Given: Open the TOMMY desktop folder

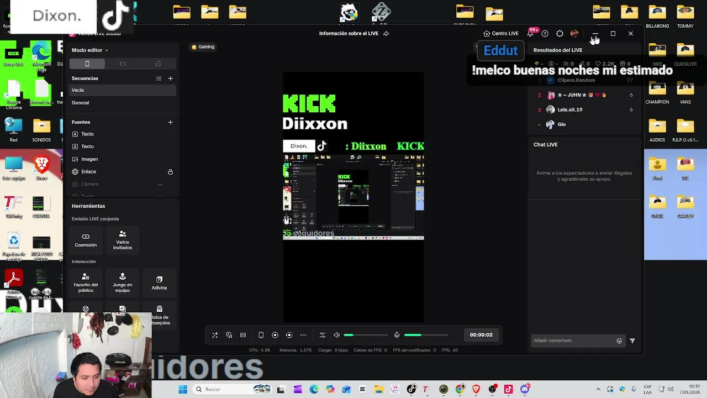Looking at the screenshot, I should point(685,17).
